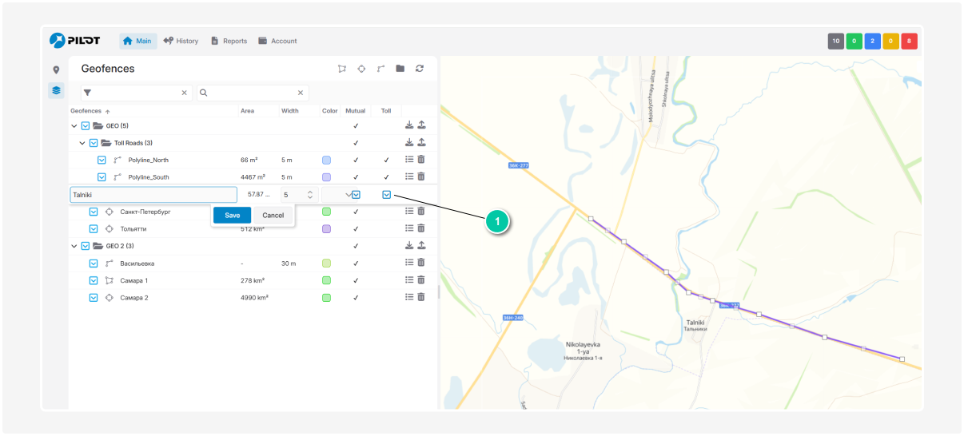Cancel editing the Talniki geofence
The image size is (964, 436).
click(273, 215)
